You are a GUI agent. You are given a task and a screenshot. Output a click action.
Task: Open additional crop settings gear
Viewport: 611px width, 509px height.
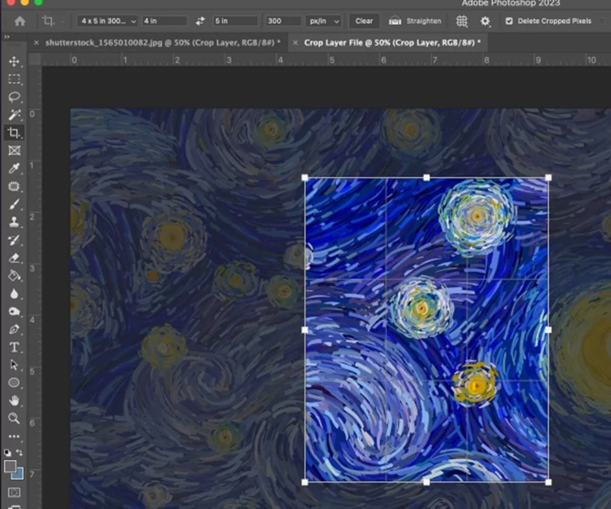[x=485, y=21]
